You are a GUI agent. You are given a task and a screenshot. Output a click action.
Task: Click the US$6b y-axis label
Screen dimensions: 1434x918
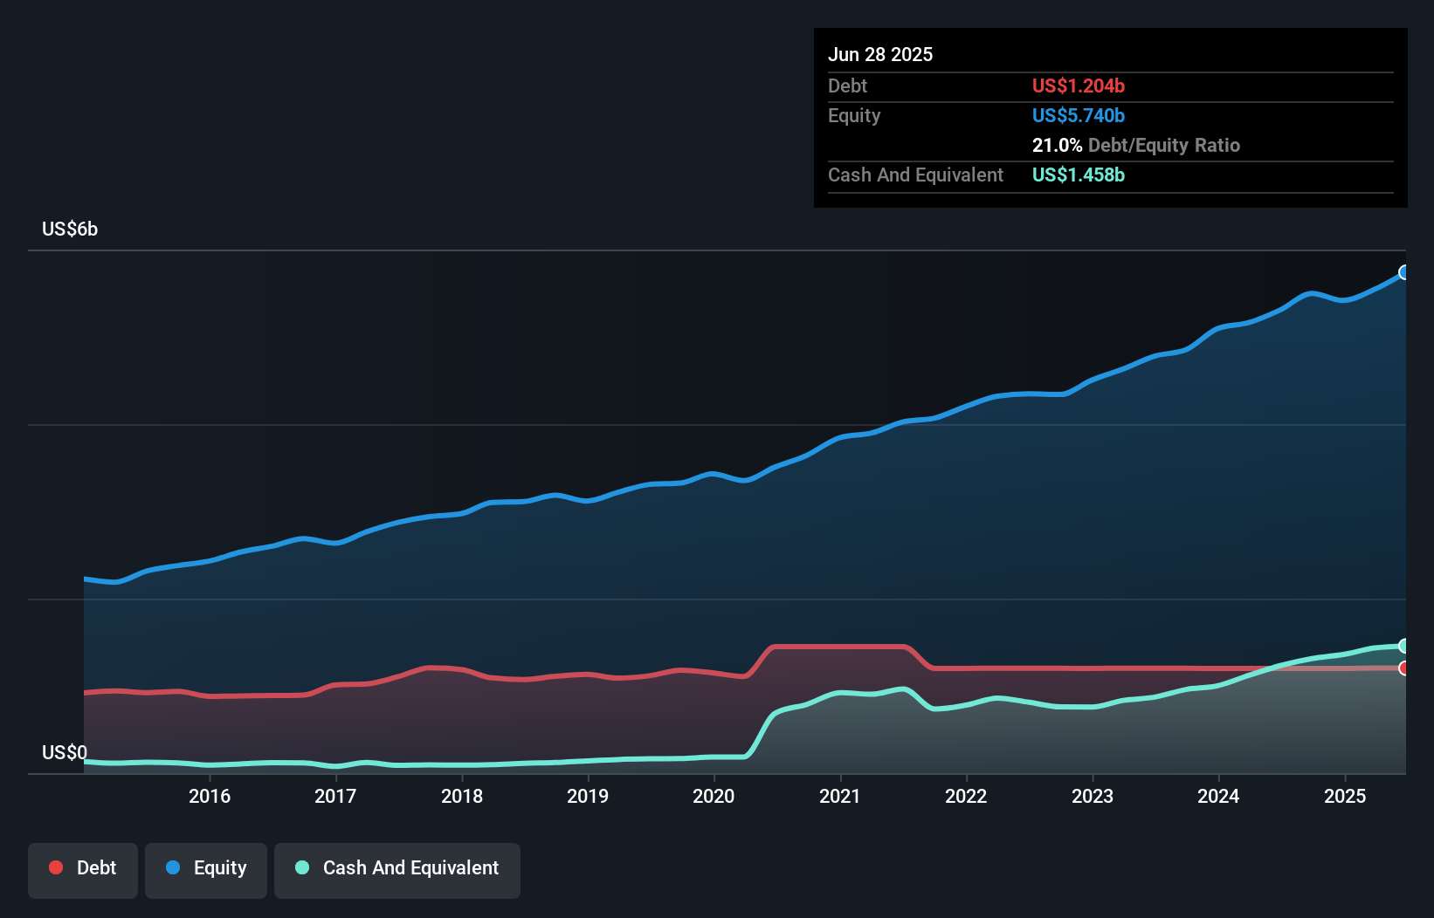pyautogui.click(x=70, y=229)
